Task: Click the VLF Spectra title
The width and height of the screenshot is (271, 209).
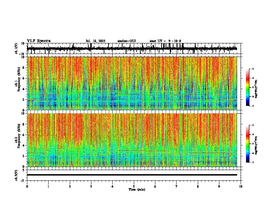Action: click(39, 41)
